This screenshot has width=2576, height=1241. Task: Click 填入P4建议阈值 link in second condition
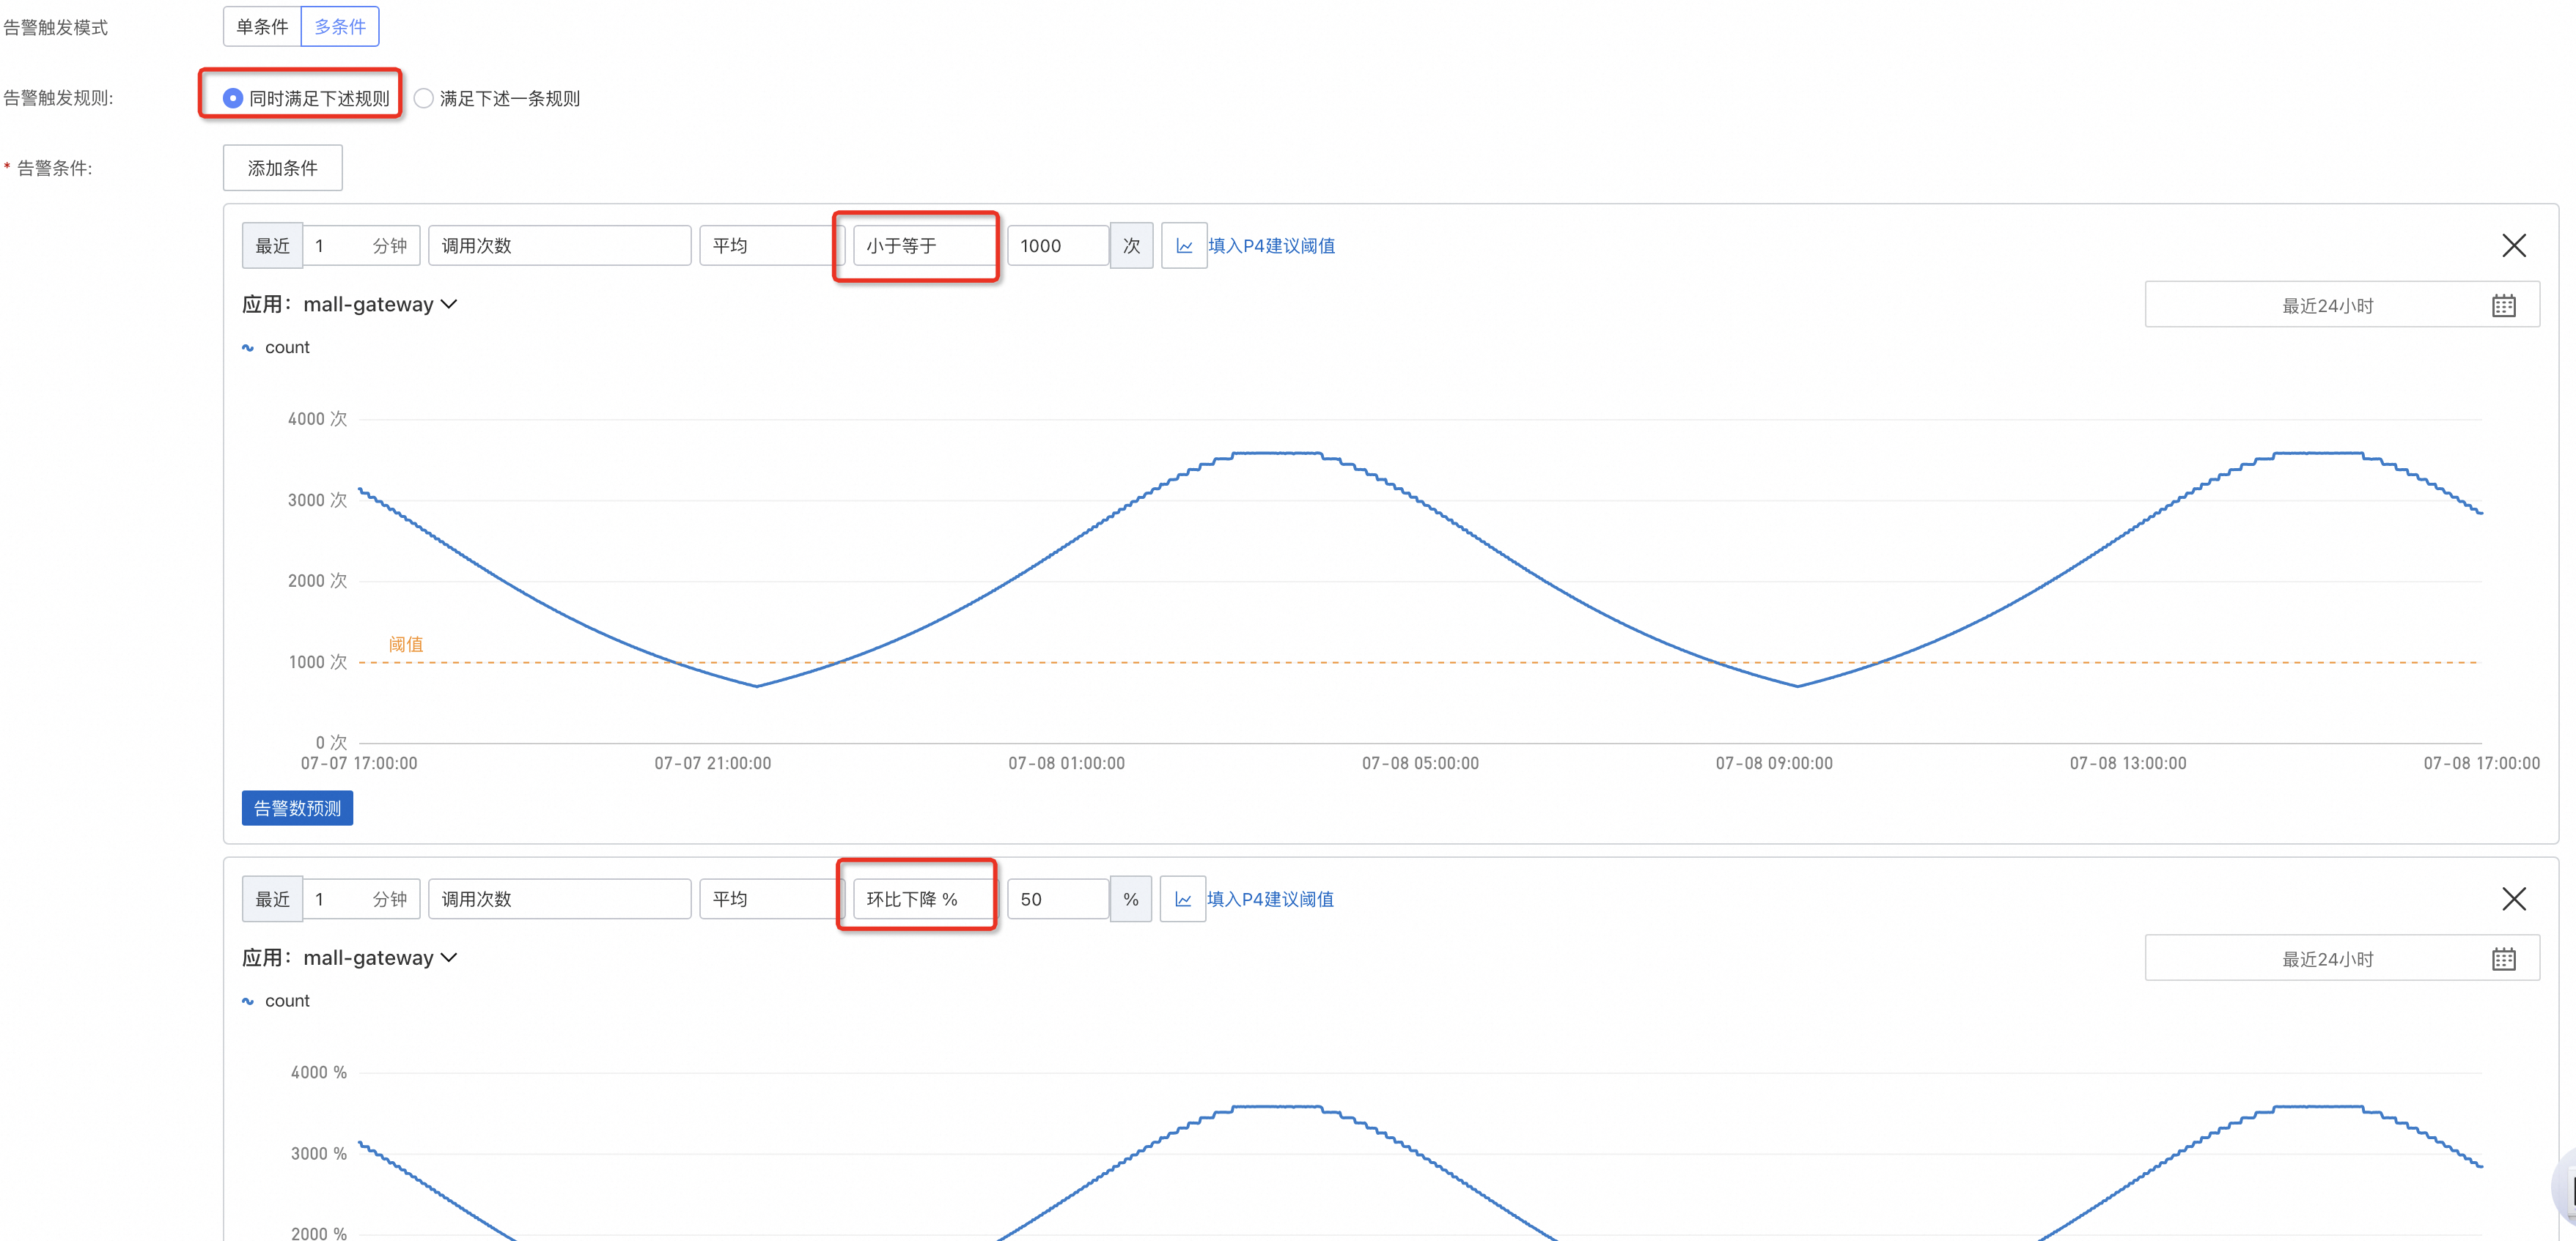1270,900
